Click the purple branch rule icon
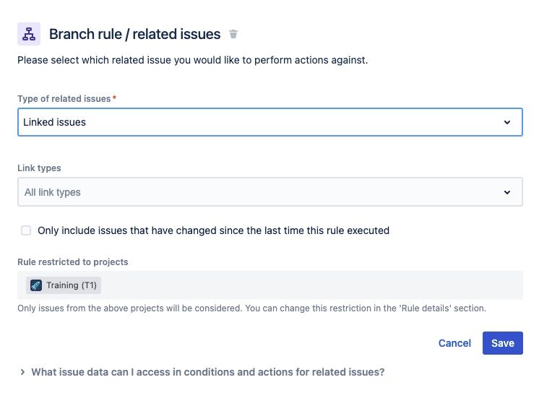Image resolution: width=552 pixels, height=411 pixels. (29, 34)
